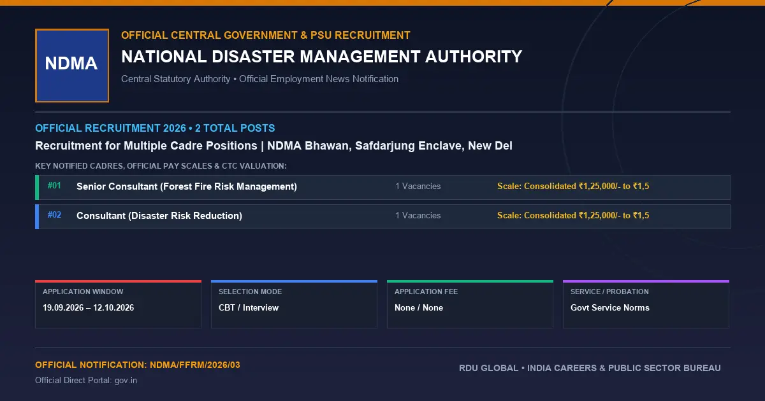Select the National Disaster Management Authority heading
The image size is (765, 401).
coord(322,57)
